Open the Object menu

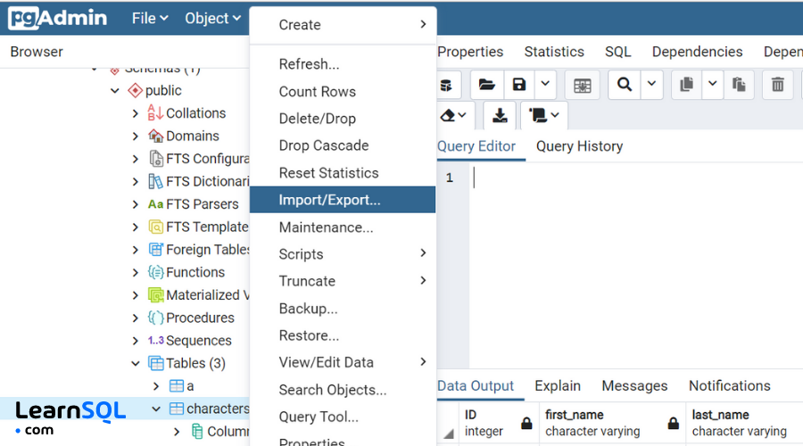212,19
